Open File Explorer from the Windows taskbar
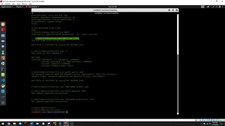 (x=14, y=124)
